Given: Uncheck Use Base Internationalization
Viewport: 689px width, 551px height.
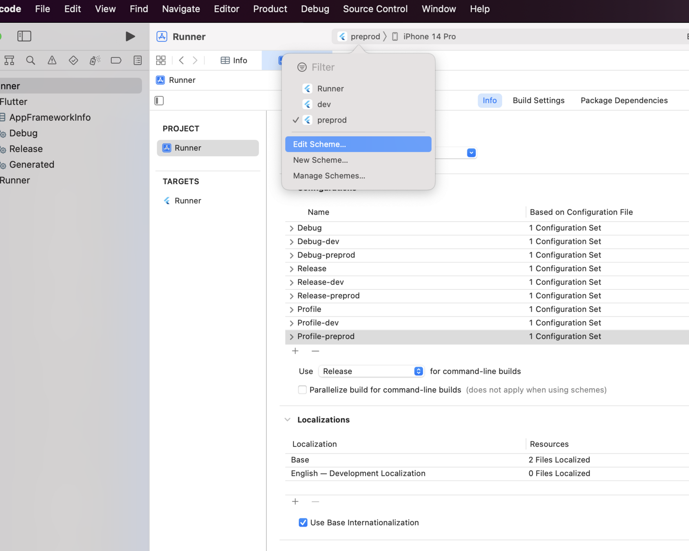Looking at the screenshot, I should pos(303,522).
